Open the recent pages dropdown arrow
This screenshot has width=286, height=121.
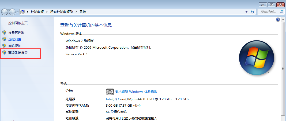[17, 12]
